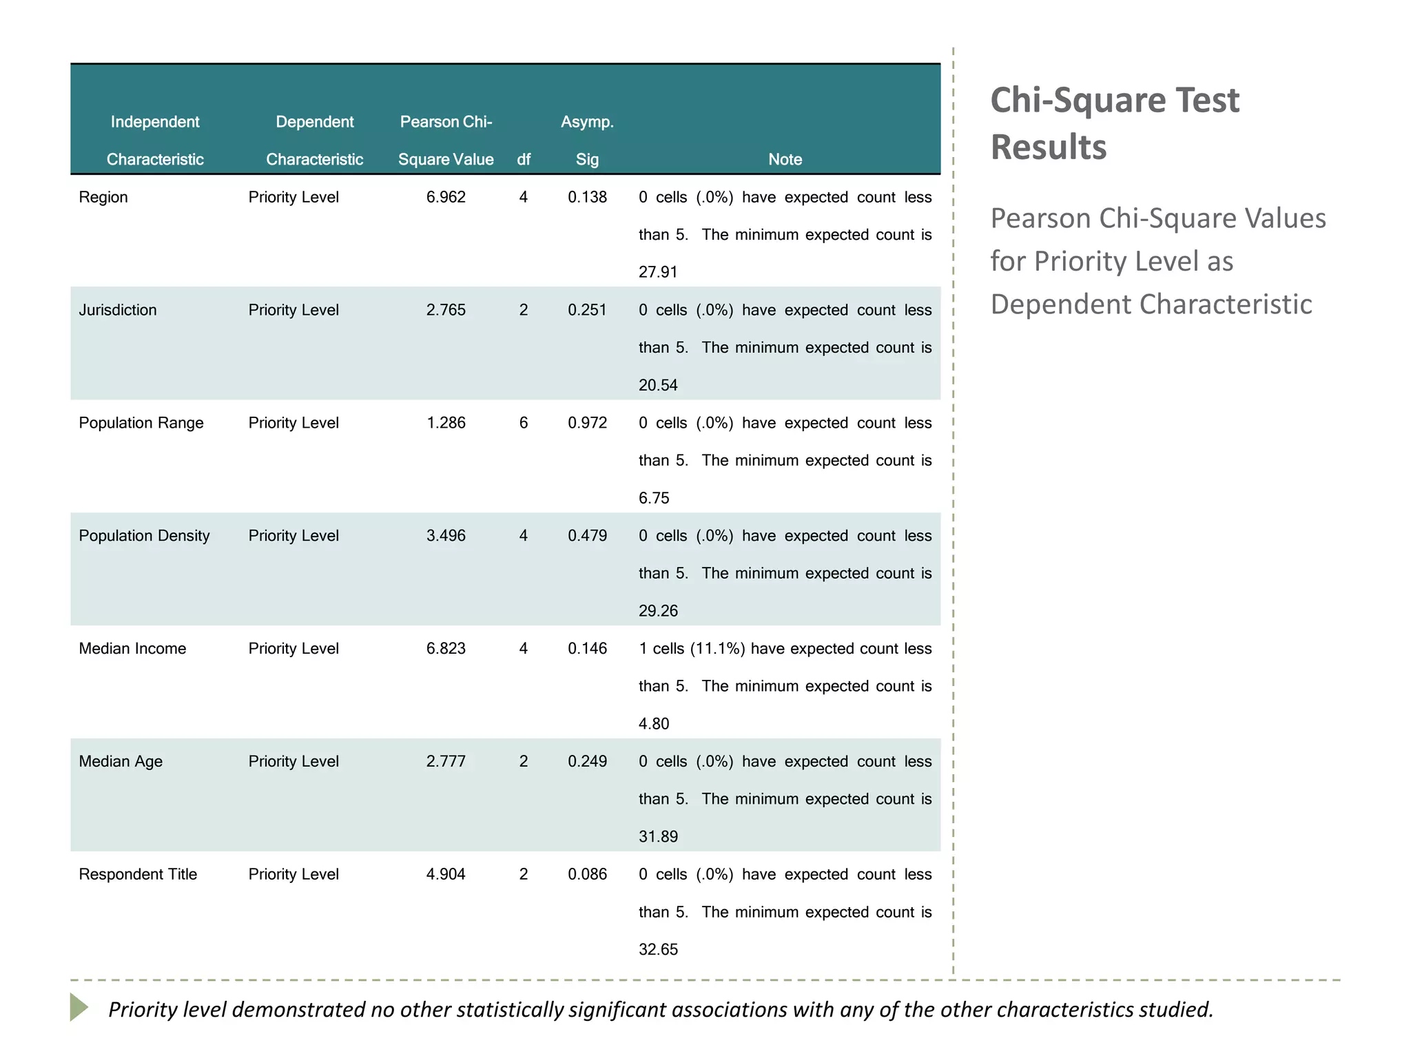Click the 'df' column header
Viewport: 1411px width, 1058px height.
(524, 160)
